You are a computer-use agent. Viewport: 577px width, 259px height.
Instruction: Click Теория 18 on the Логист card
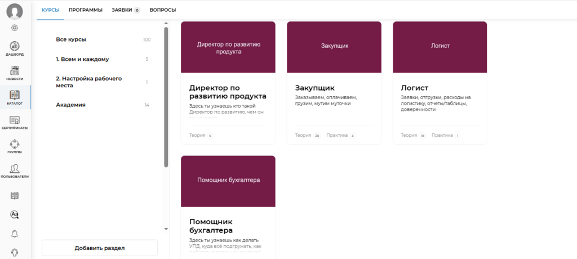click(x=414, y=135)
